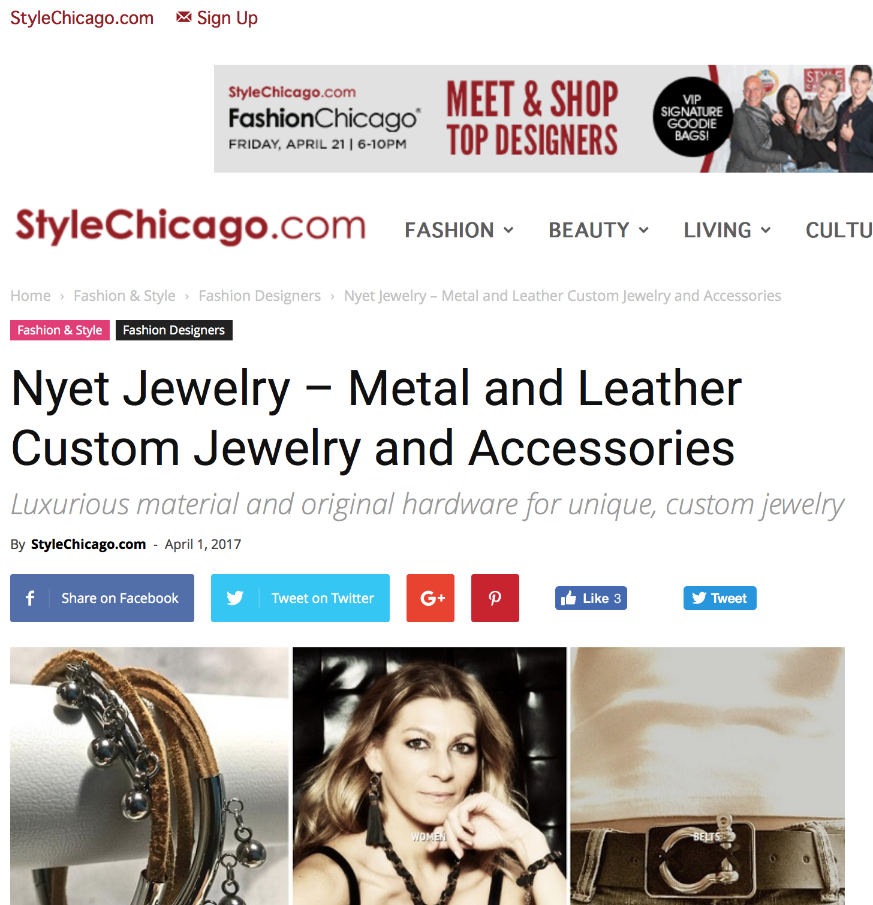Click the StyleChicago.com main logo
873x905 pixels.
(x=191, y=226)
